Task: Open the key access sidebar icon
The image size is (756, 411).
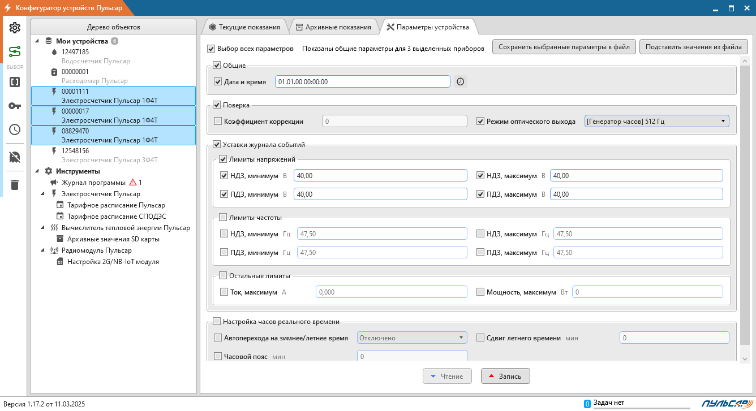Action: click(x=15, y=106)
